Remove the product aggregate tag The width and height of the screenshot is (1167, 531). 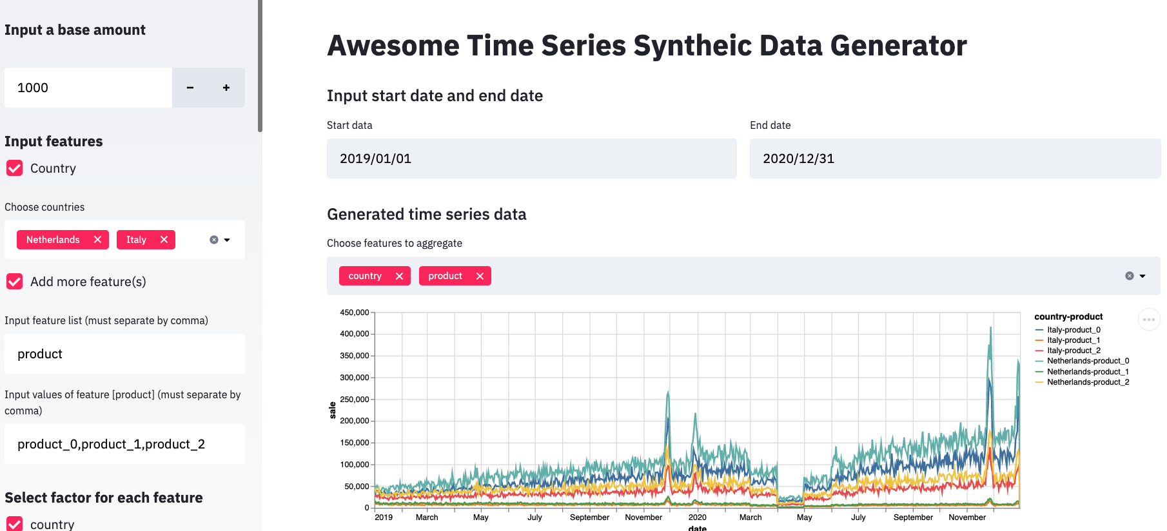tap(480, 276)
